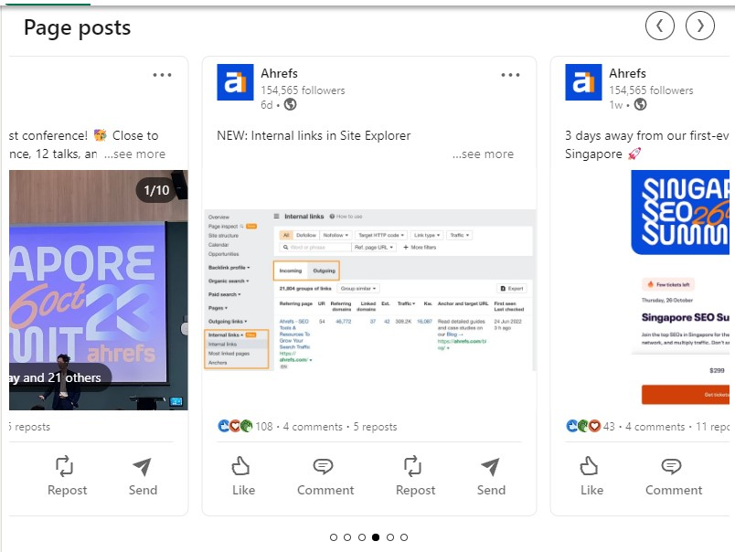Screen dimensions: 735x552
Task: Expand see more on Internal links post
Action: (x=483, y=154)
